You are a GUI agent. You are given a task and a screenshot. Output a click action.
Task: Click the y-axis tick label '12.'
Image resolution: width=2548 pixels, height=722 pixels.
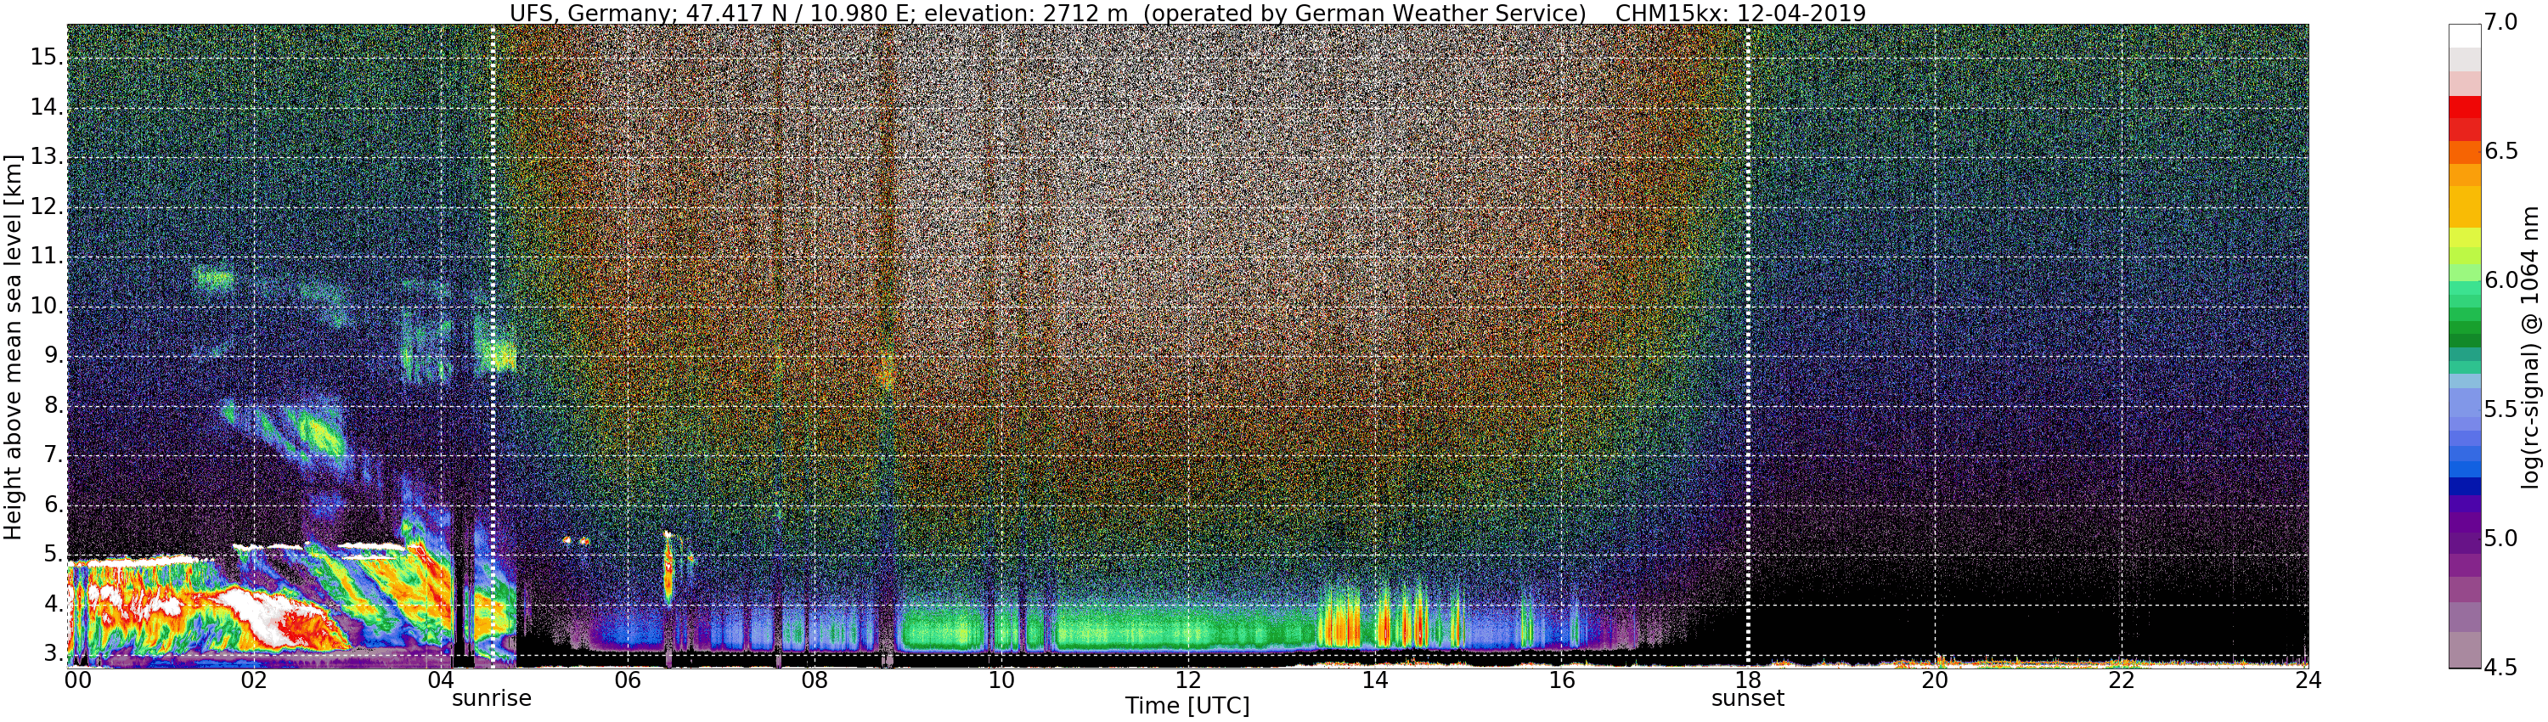[47, 206]
